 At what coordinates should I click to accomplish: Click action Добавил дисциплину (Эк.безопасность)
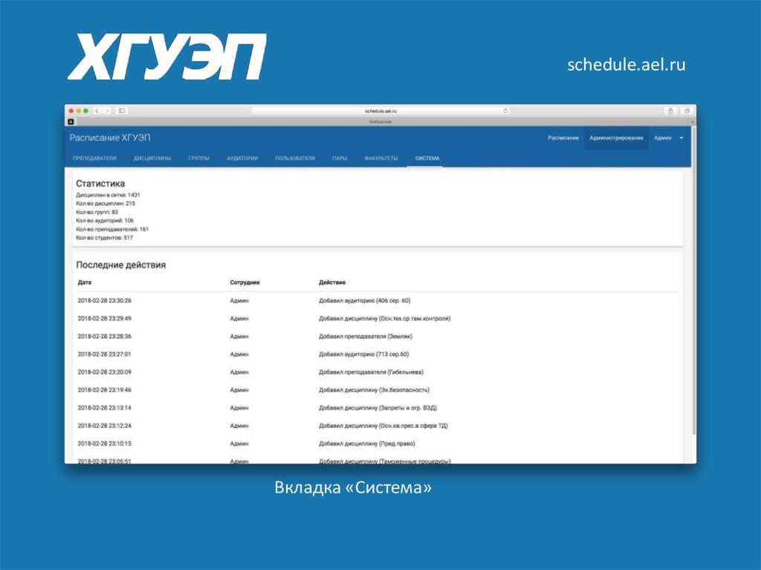(x=374, y=390)
